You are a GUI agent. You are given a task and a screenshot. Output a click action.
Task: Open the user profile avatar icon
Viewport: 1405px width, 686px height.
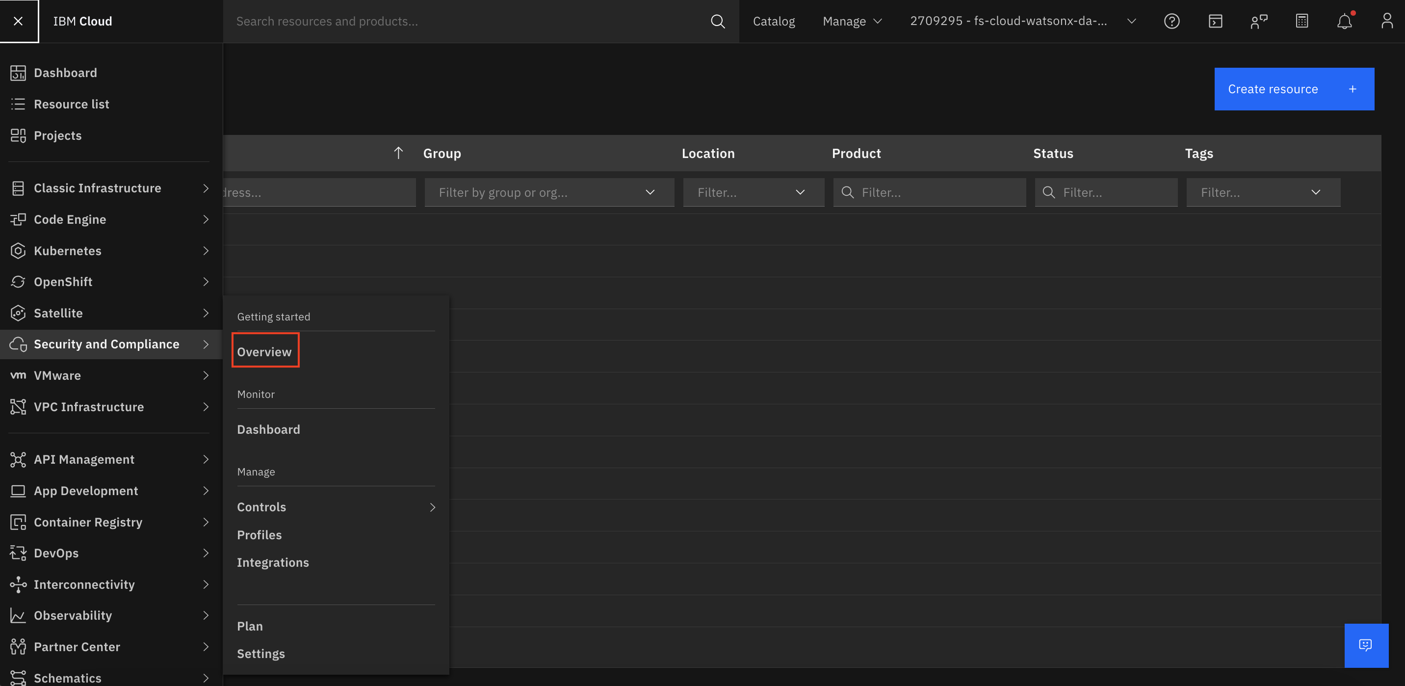pyautogui.click(x=1387, y=21)
